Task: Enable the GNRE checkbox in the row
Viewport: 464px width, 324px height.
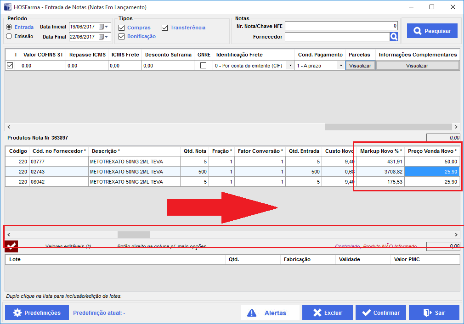Action: tap(203, 66)
